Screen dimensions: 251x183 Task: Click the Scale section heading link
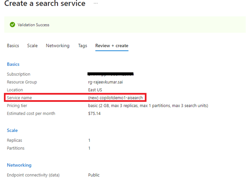[x=12, y=130]
